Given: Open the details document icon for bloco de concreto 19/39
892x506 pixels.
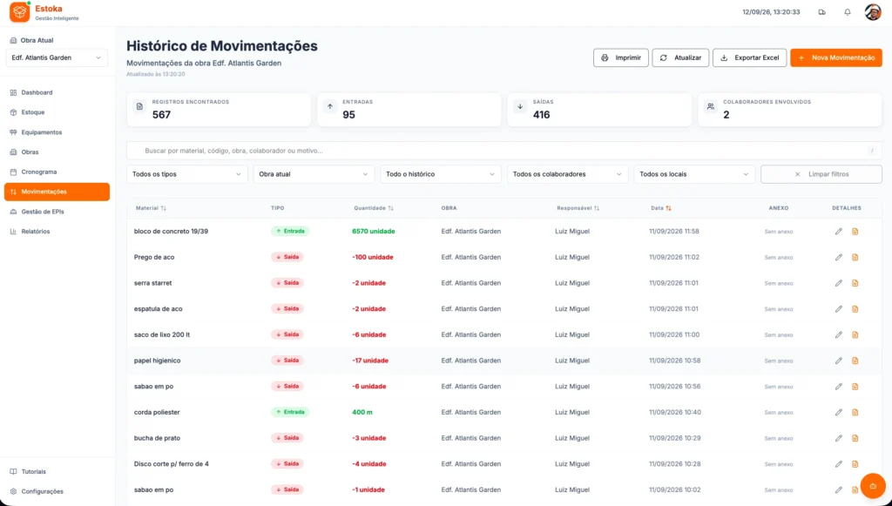Looking at the screenshot, I should 855,232.
